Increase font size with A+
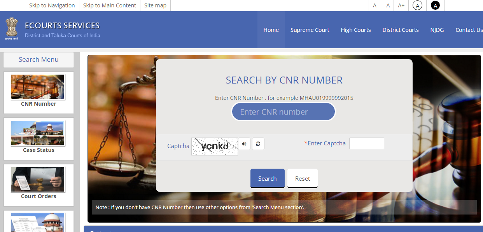The image size is (483, 232). (401, 5)
